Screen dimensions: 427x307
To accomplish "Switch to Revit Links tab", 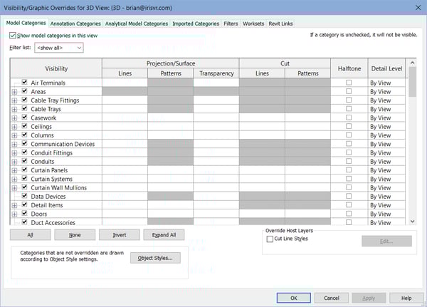I will 280,24.
